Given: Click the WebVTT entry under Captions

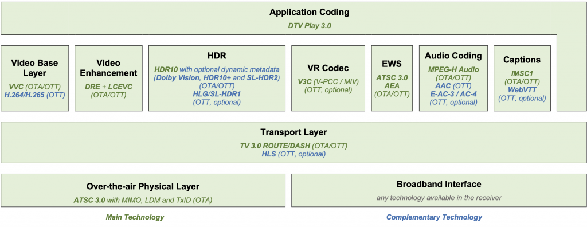Looking at the screenshot, I should point(522,90).
